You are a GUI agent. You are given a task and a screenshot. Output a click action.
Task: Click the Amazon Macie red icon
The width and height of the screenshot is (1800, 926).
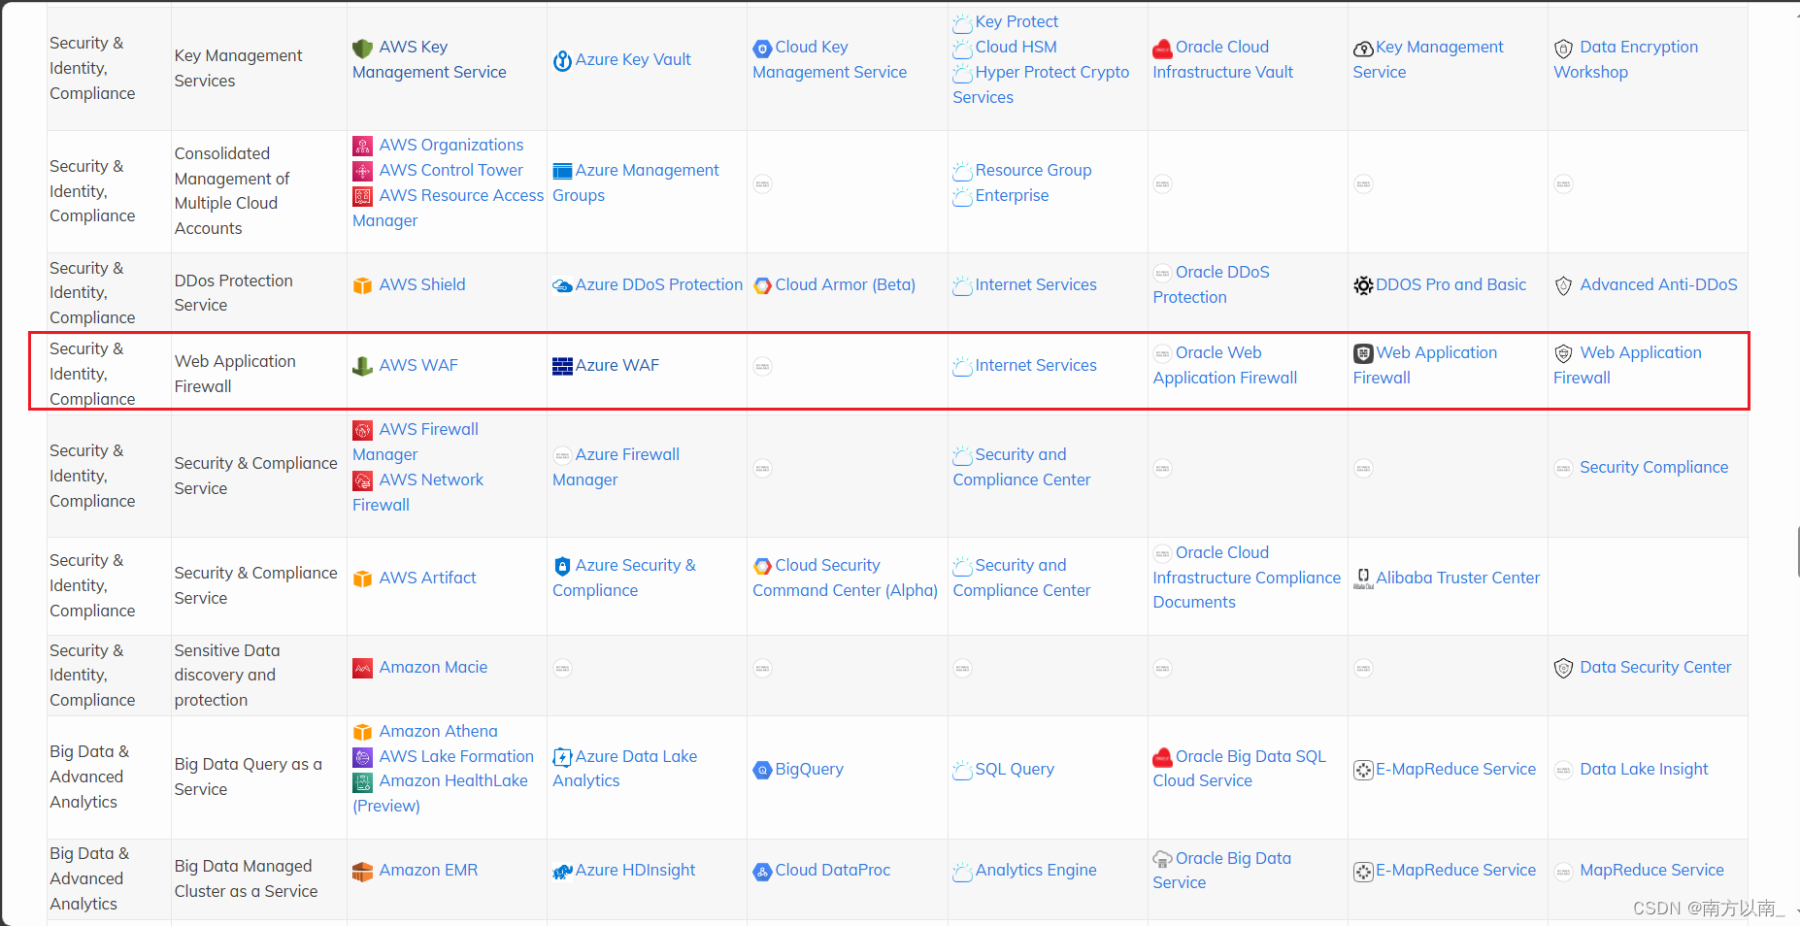[362, 669]
